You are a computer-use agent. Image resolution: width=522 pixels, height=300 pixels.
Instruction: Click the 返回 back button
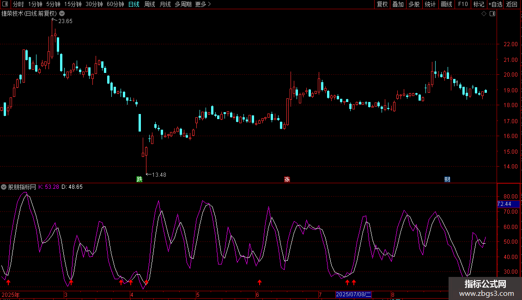point(512,4)
